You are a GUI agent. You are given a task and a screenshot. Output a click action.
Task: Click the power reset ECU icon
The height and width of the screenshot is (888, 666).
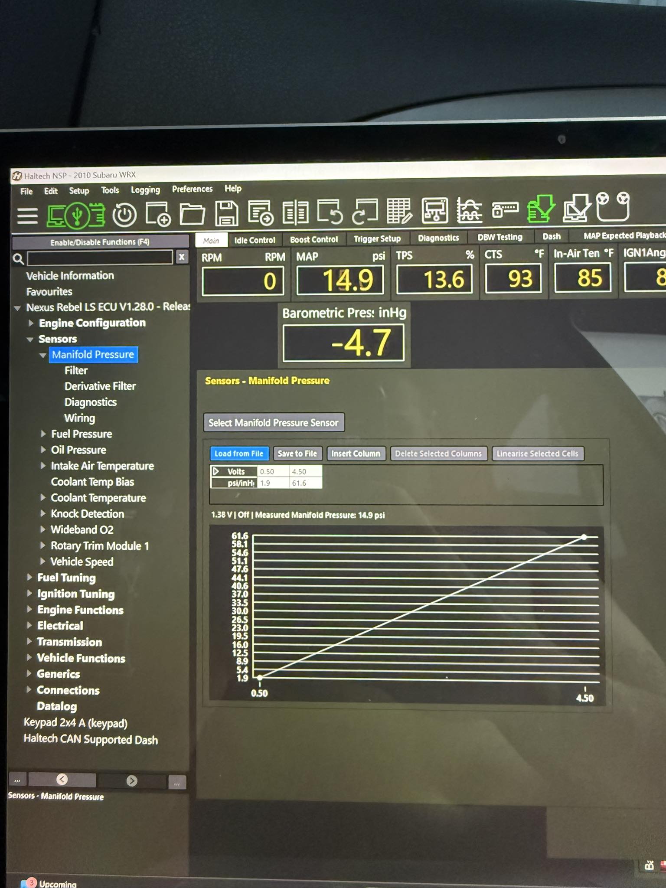[x=124, y=215]
